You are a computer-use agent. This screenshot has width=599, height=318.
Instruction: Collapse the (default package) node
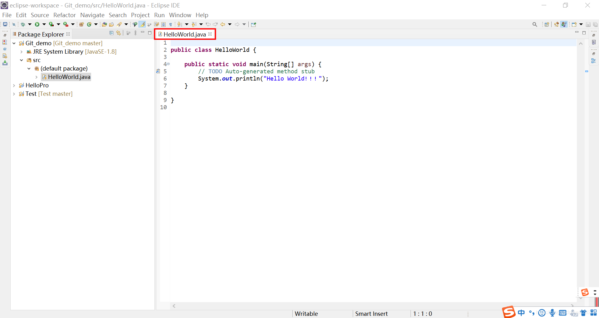pos(29,69)
